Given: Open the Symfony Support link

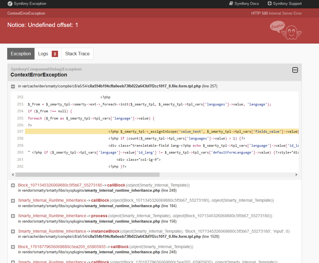Looking at the screenshot, I should pyautogui.click(x=287, y=4).
